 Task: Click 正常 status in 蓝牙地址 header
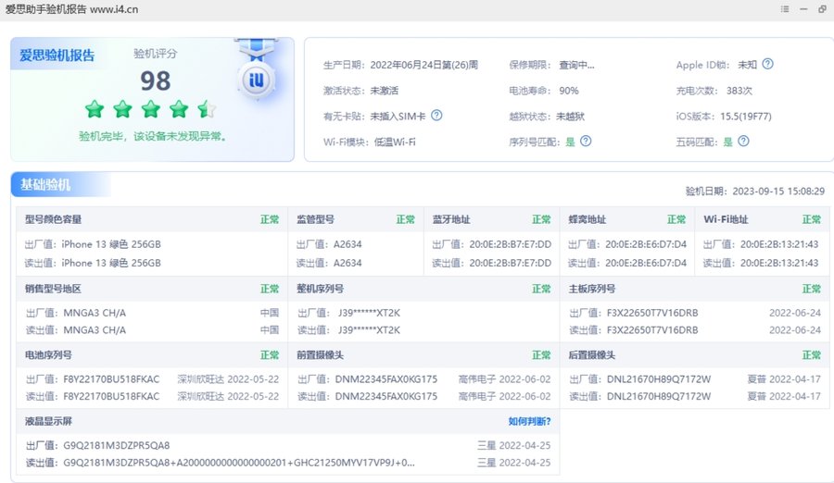(541, 219)
